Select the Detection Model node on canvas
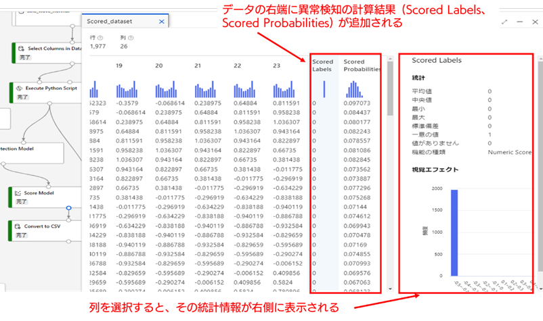The height and width of the screenshot is (321, 543). click(32, 153)
